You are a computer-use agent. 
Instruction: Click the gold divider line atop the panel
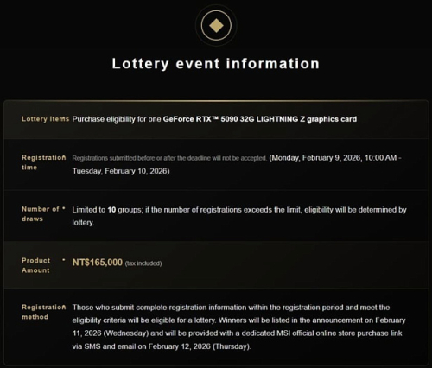click(216, 101)
